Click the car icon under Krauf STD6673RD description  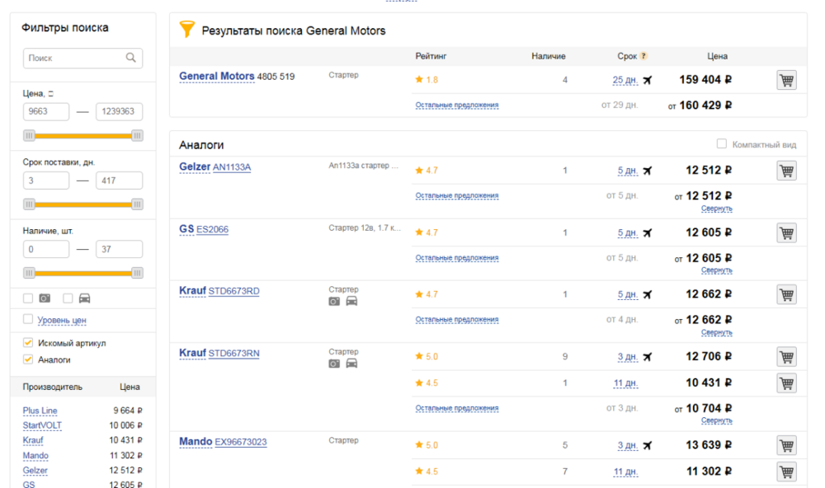point(351,302)
